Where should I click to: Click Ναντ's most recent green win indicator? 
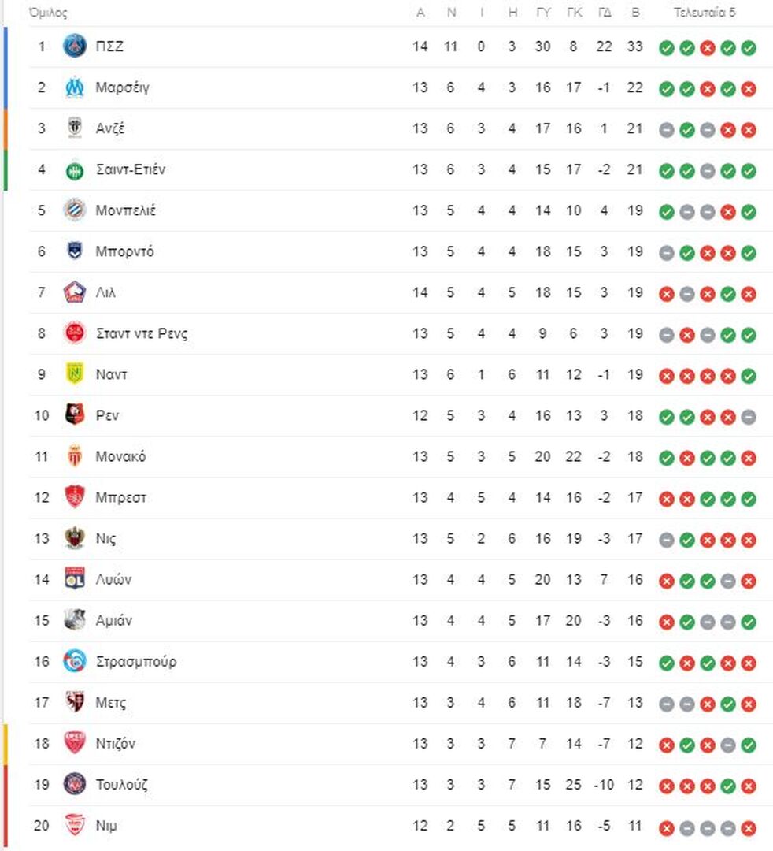pos(749,376)
